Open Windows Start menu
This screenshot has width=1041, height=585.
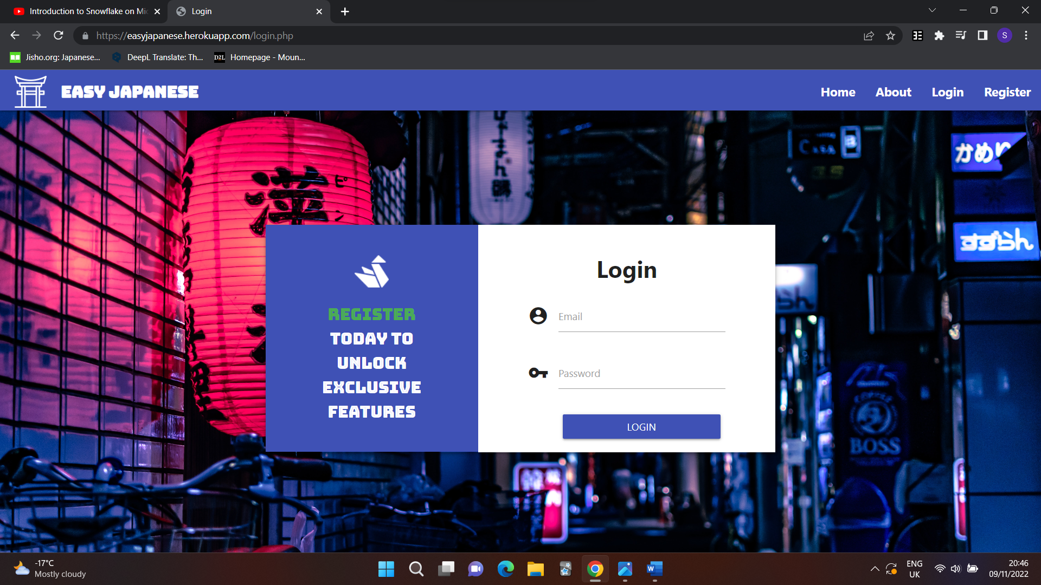(x=386, y=569)
